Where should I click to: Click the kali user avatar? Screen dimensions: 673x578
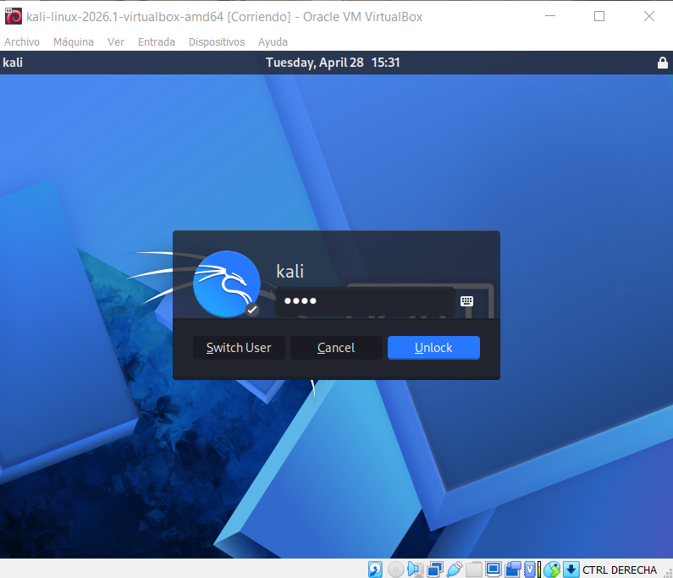(227, 284)
